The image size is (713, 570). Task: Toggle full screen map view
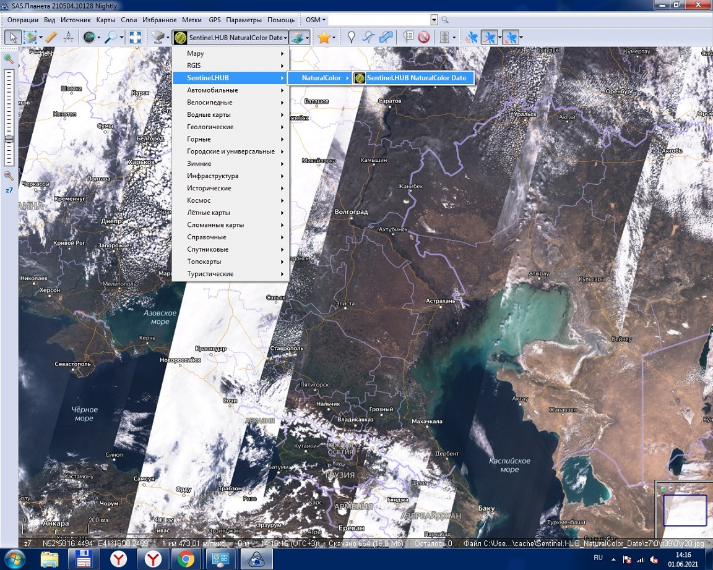click(x=135, y=38)
